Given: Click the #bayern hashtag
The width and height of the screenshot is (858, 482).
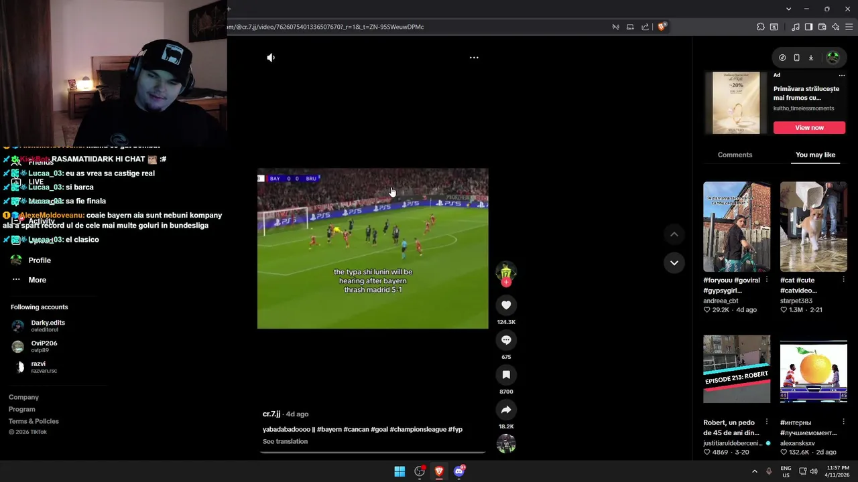Looking at the screenshot, I should coord(329,429).
